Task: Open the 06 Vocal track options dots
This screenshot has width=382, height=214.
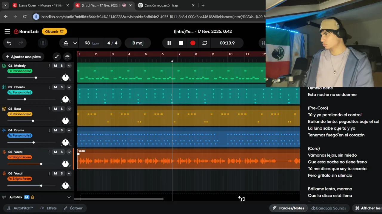Action: (x=49, y=173)
